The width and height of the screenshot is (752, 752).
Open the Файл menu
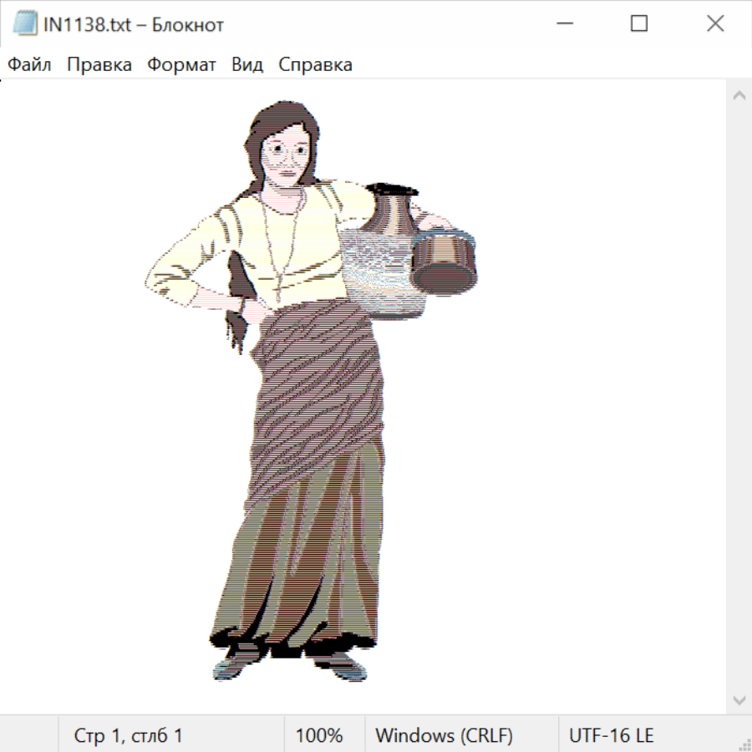coord(29,64)
